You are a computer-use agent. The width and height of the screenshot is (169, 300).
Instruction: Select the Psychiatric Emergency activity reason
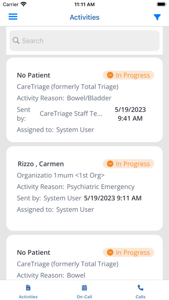pyautogui.click(x=101, y=187)
